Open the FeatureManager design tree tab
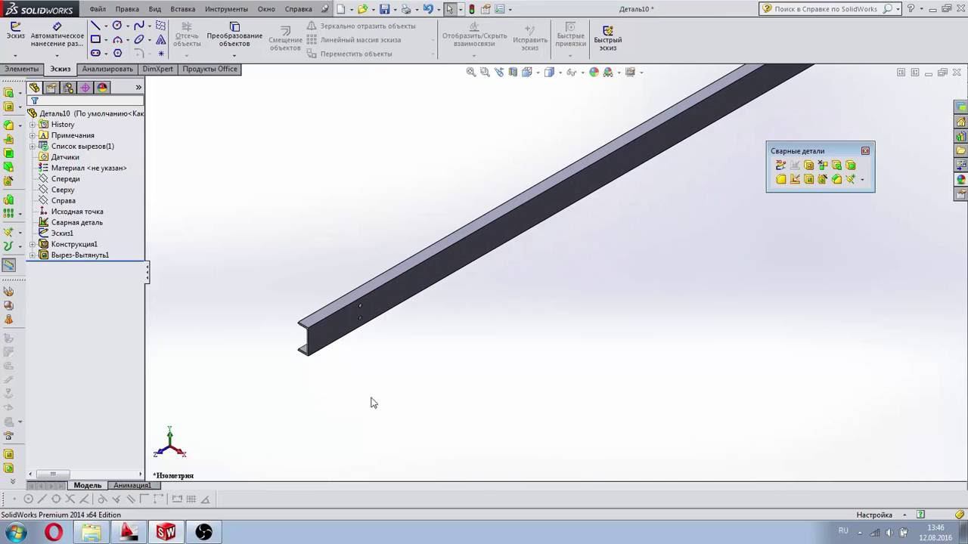 pyautogui.click(x=35, y=88)
